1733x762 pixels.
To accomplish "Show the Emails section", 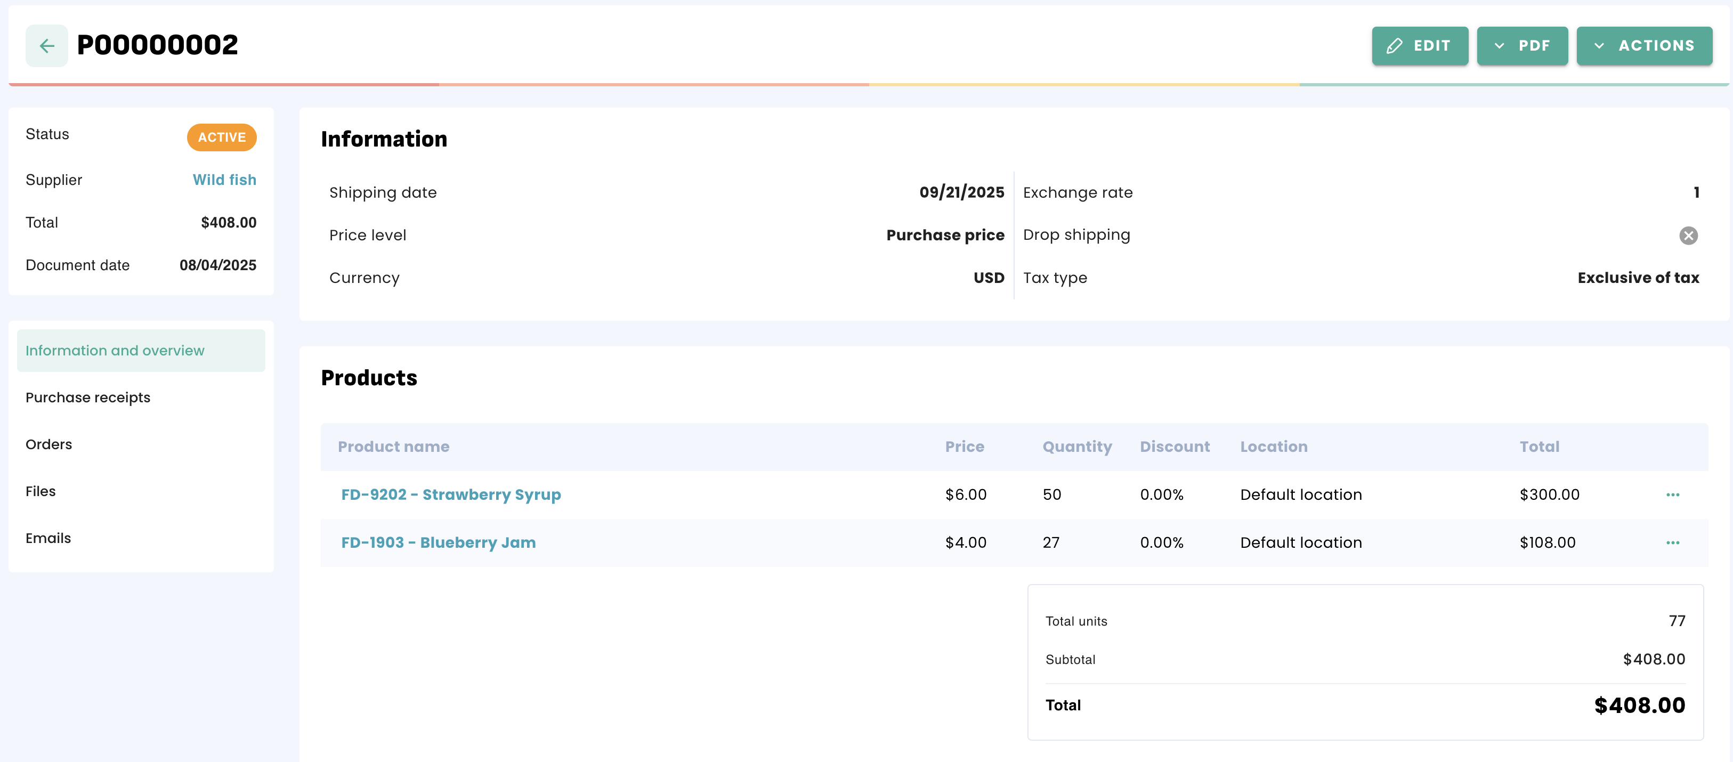I will [x=48, y=538].
